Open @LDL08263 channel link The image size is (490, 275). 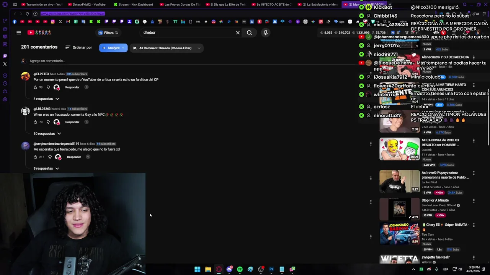(42, 109)
